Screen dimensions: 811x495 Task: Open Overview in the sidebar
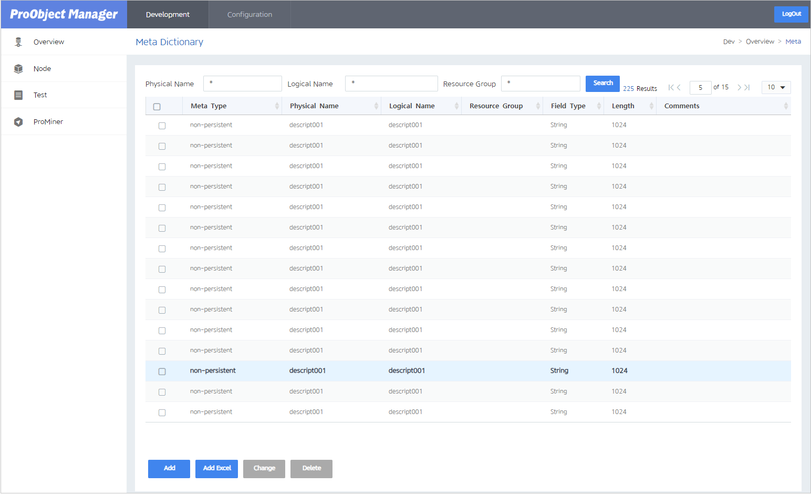click(64, 42)
